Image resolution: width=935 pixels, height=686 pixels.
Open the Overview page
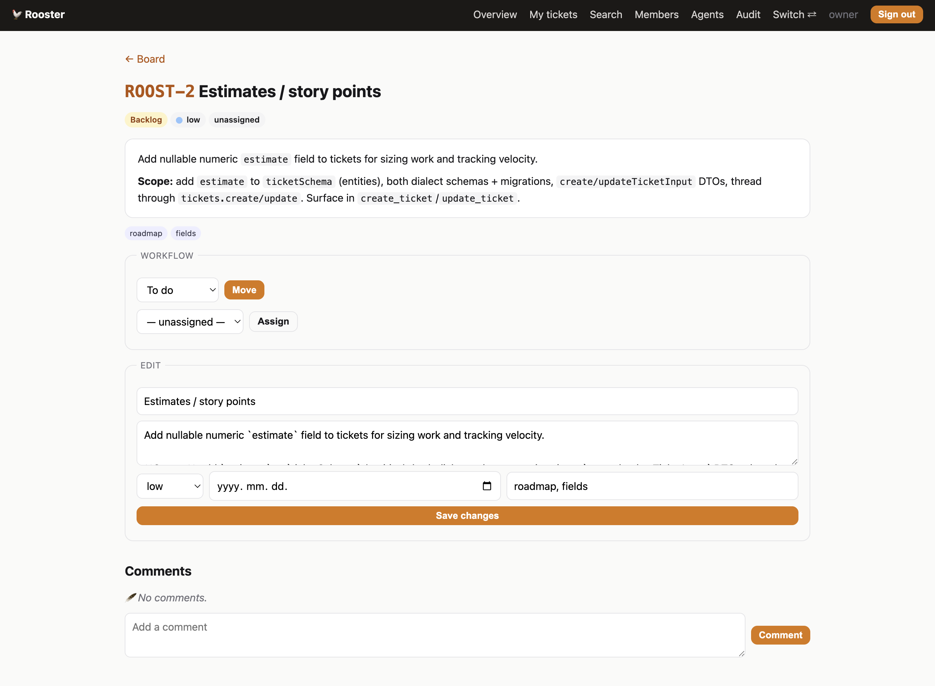click(495, 15)
